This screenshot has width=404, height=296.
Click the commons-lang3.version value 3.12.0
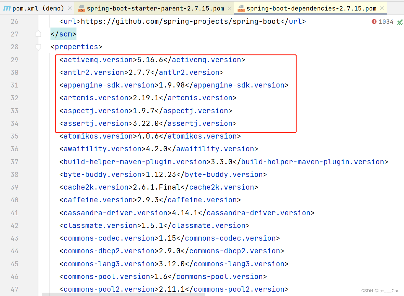pos(172,264)
